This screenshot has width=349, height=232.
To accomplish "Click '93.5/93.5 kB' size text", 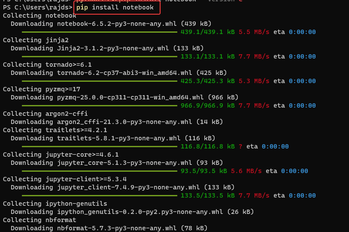I will (203, 171).
